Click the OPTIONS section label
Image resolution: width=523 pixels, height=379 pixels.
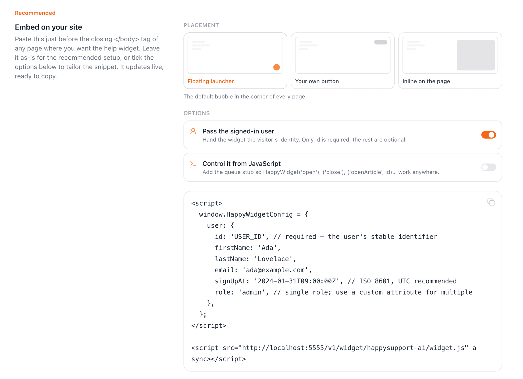pos(197,113)
